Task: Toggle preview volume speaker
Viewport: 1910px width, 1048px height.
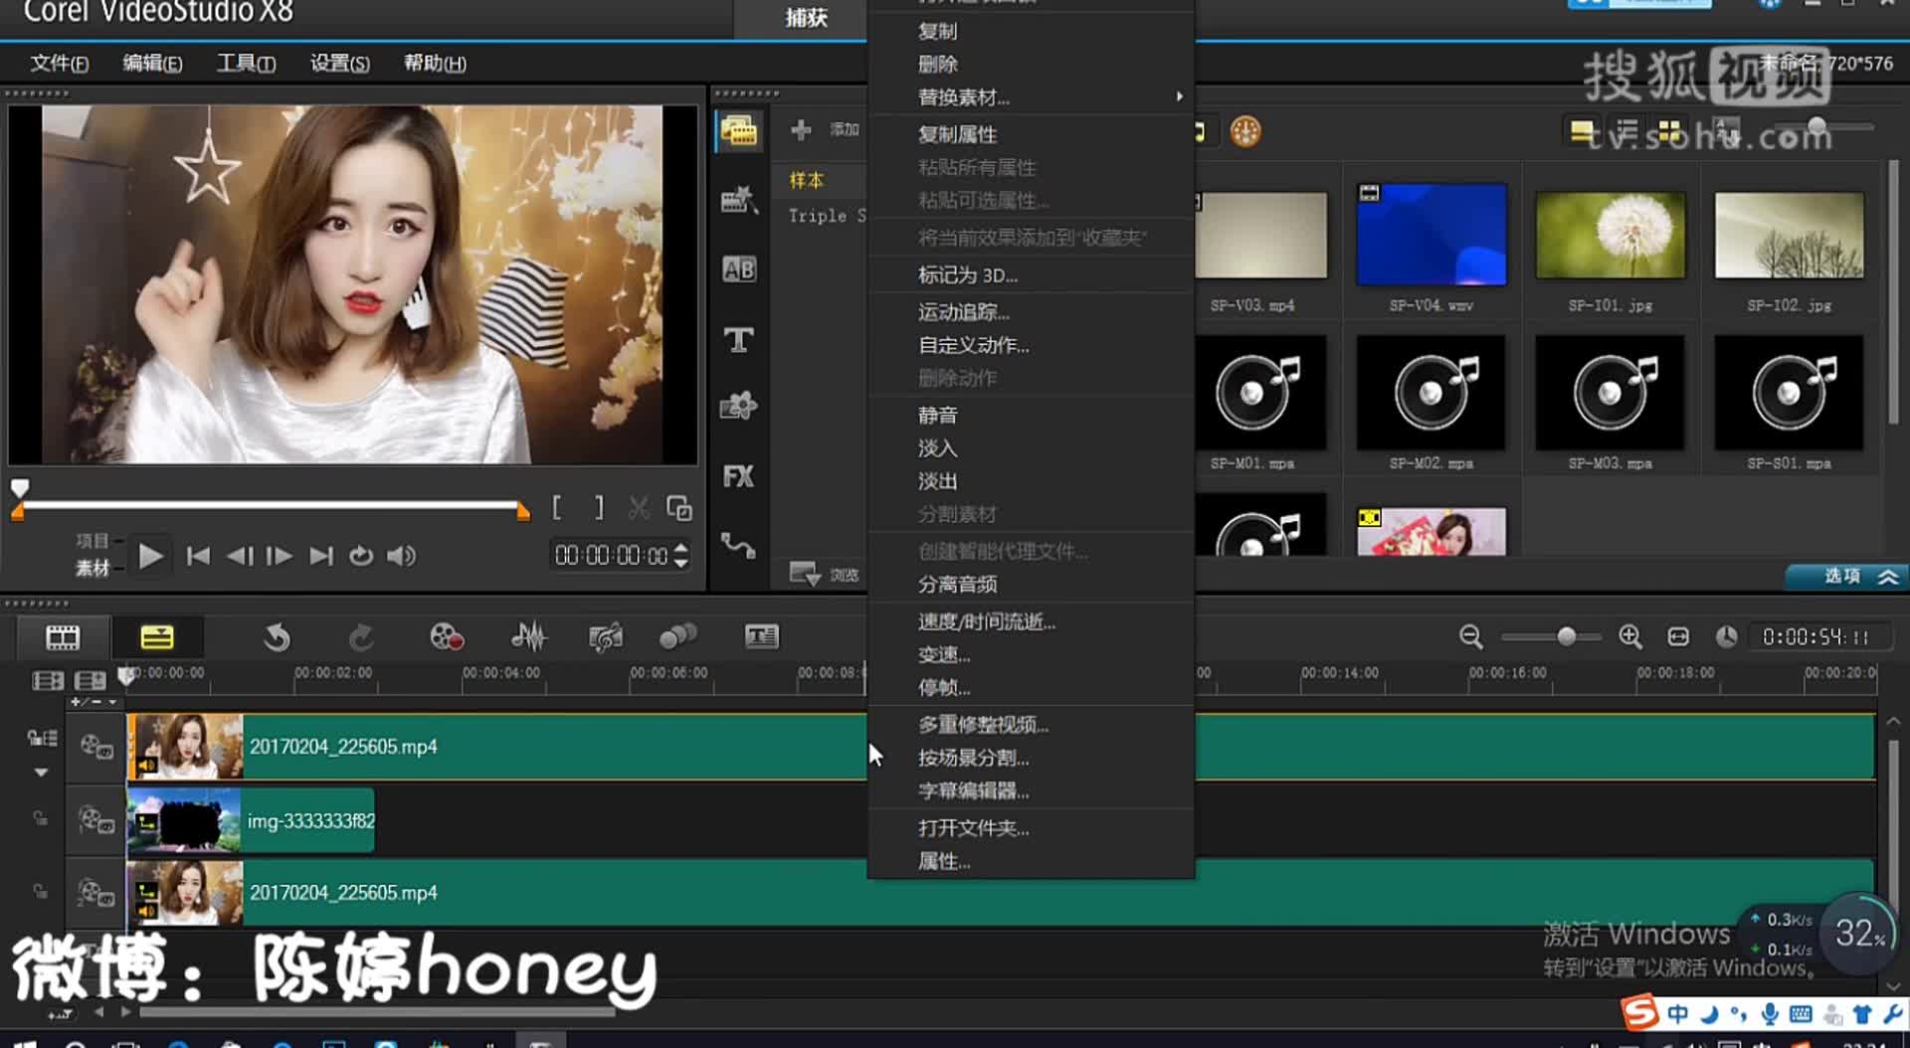Action: point(401,556)
